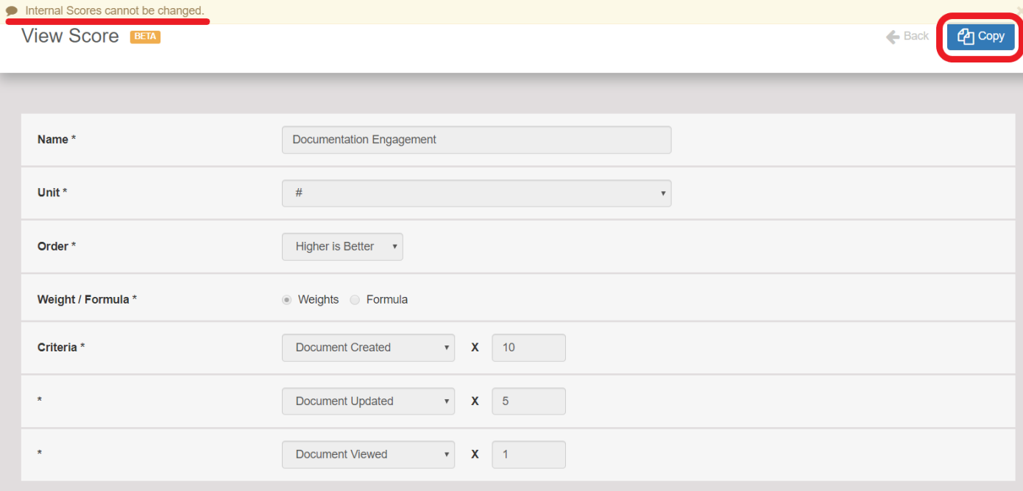Click the 'Name *' field label
The width and height of the screenshot is (1023, 491).
[x=57, y=140]
